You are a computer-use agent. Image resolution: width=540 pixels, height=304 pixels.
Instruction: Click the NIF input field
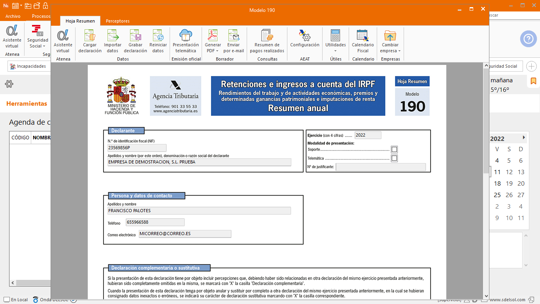pos(137,148)
